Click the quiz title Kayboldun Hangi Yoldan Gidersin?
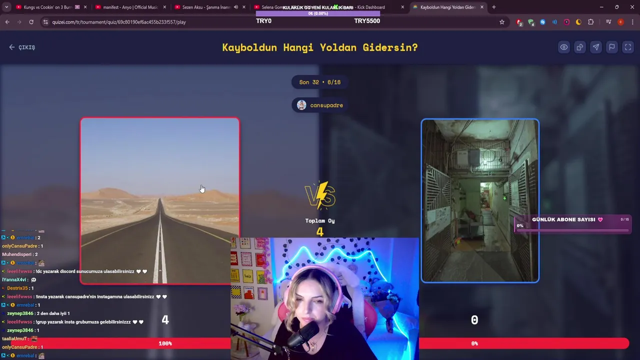Image resolution: width=640 pixels, height=360 pixels. pos(320,47)
